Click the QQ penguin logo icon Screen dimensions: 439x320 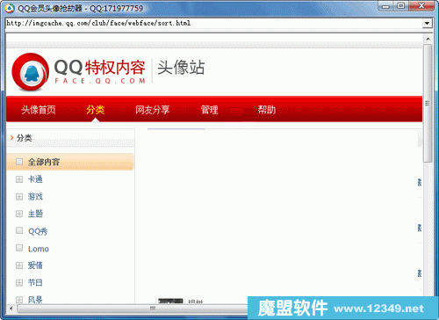(30, 72)
